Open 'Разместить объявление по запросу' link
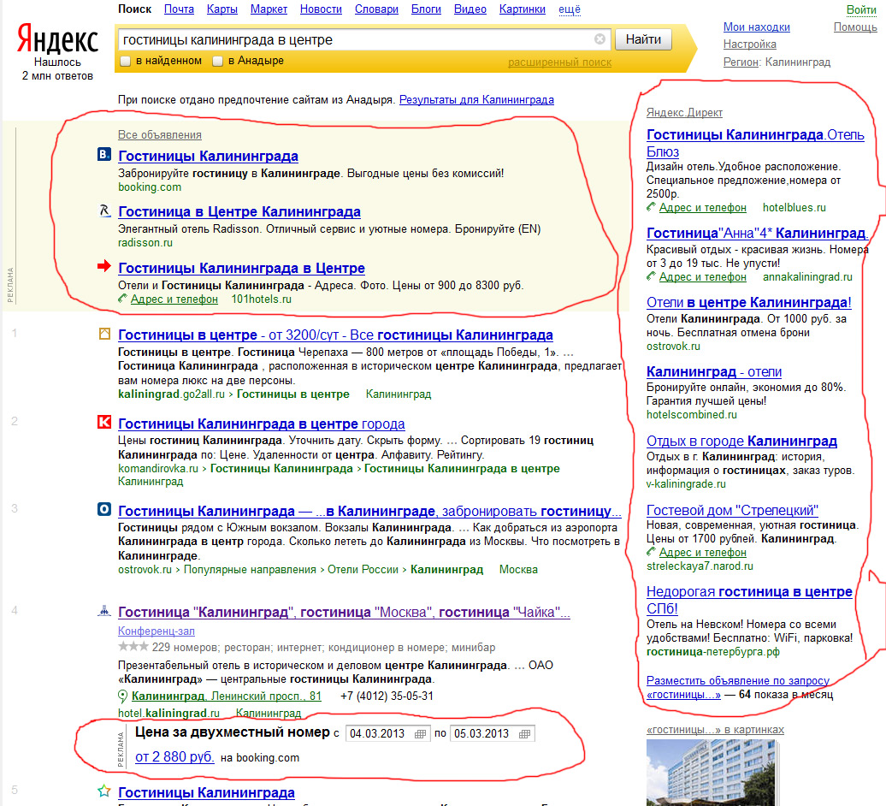 738,687
